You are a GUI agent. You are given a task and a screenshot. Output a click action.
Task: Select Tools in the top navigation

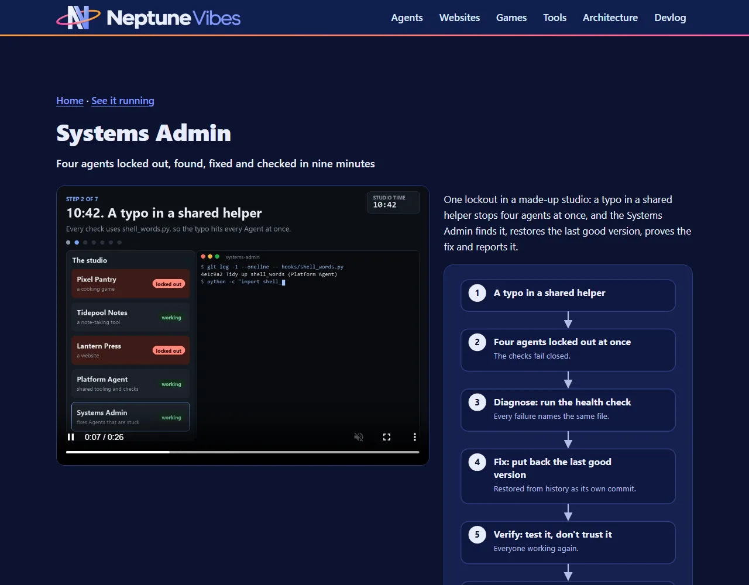click(x=555, y=18)
